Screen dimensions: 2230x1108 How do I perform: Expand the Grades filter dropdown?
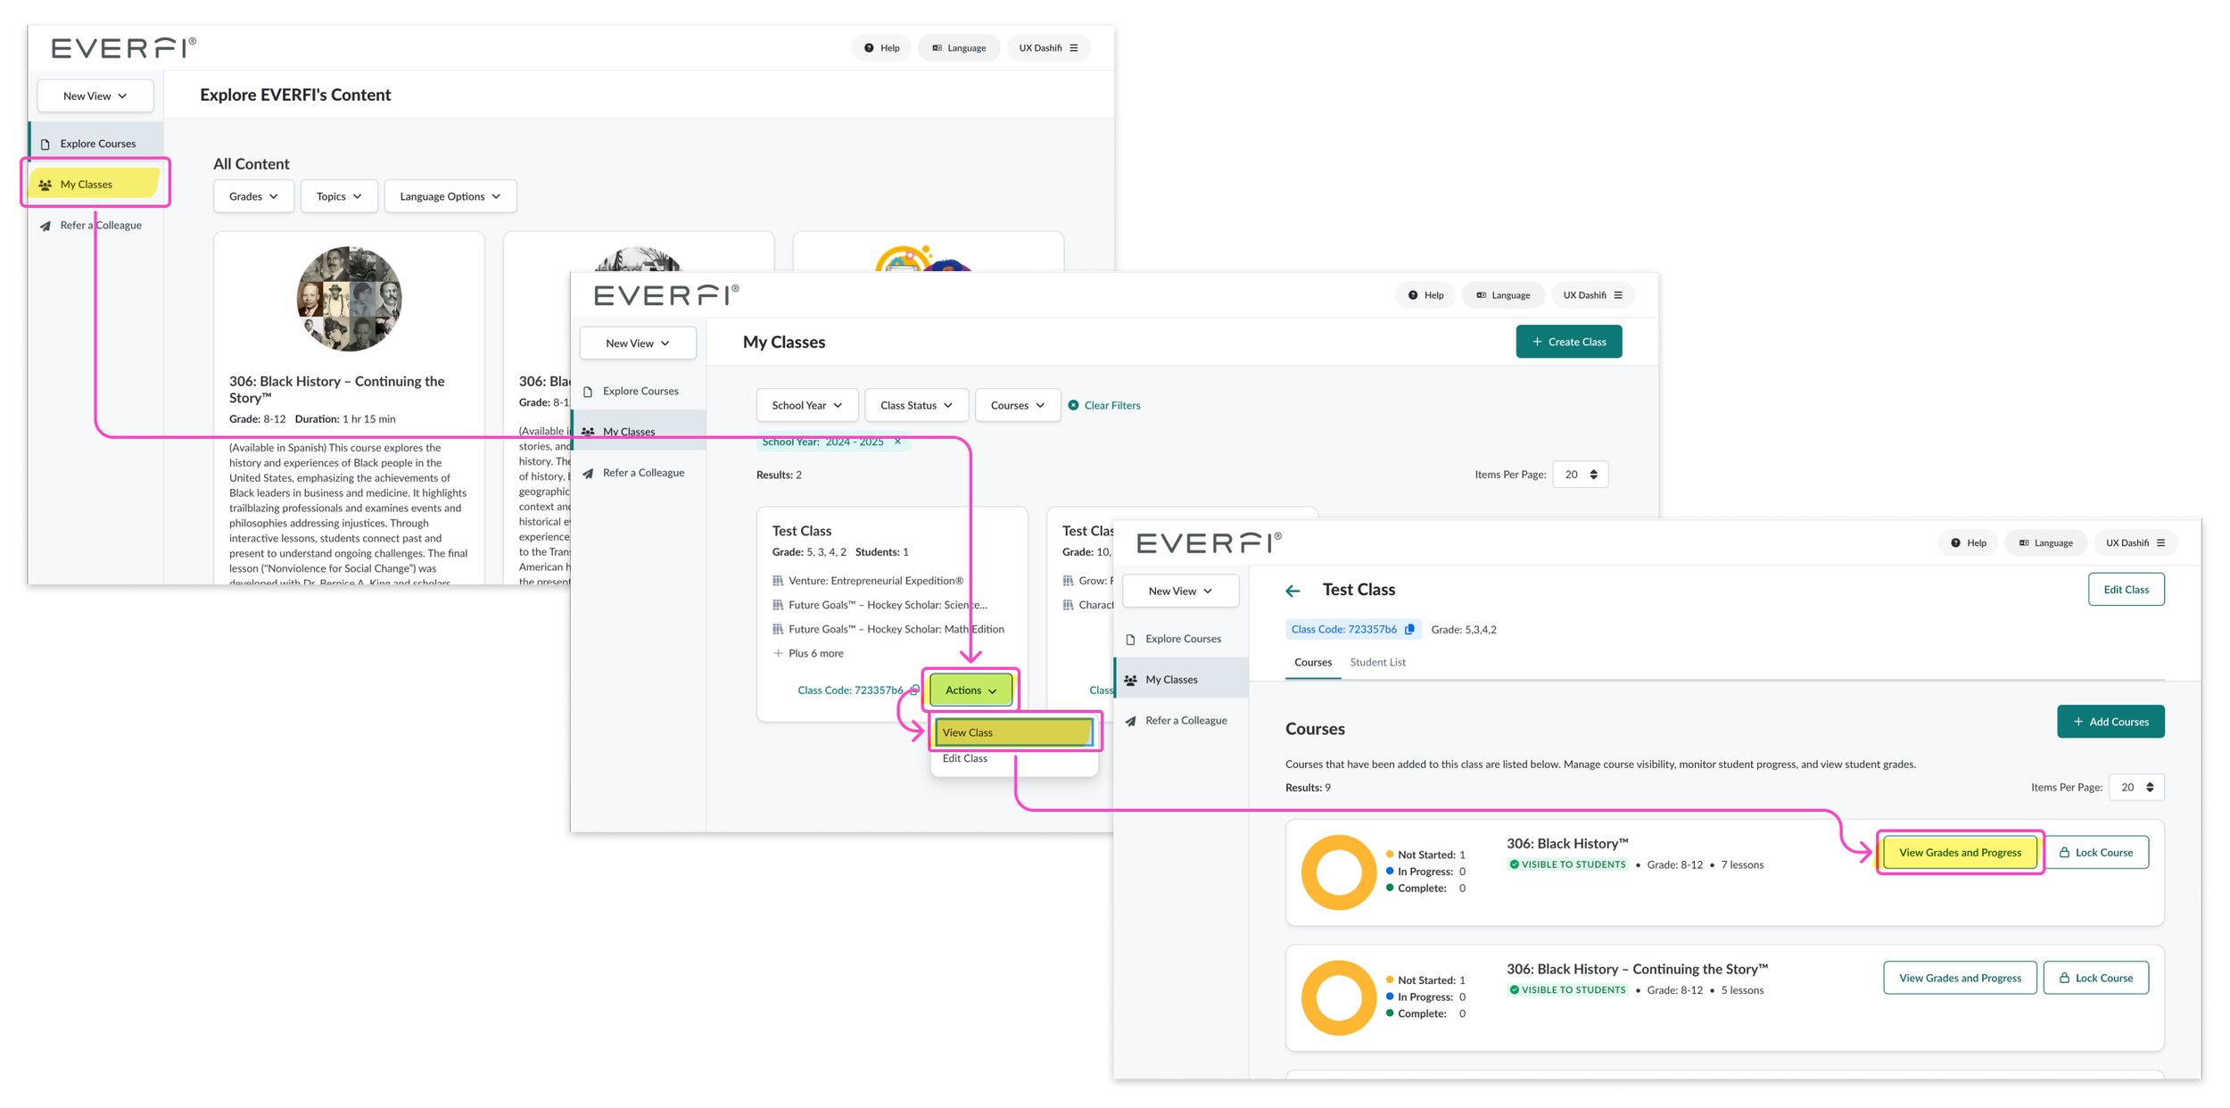[x=253, y=196]
